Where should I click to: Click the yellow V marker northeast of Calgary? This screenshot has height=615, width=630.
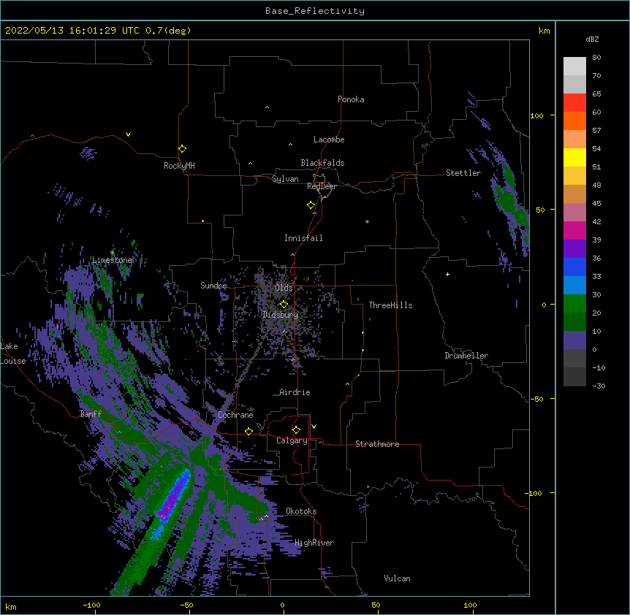(x=314, y=427)
